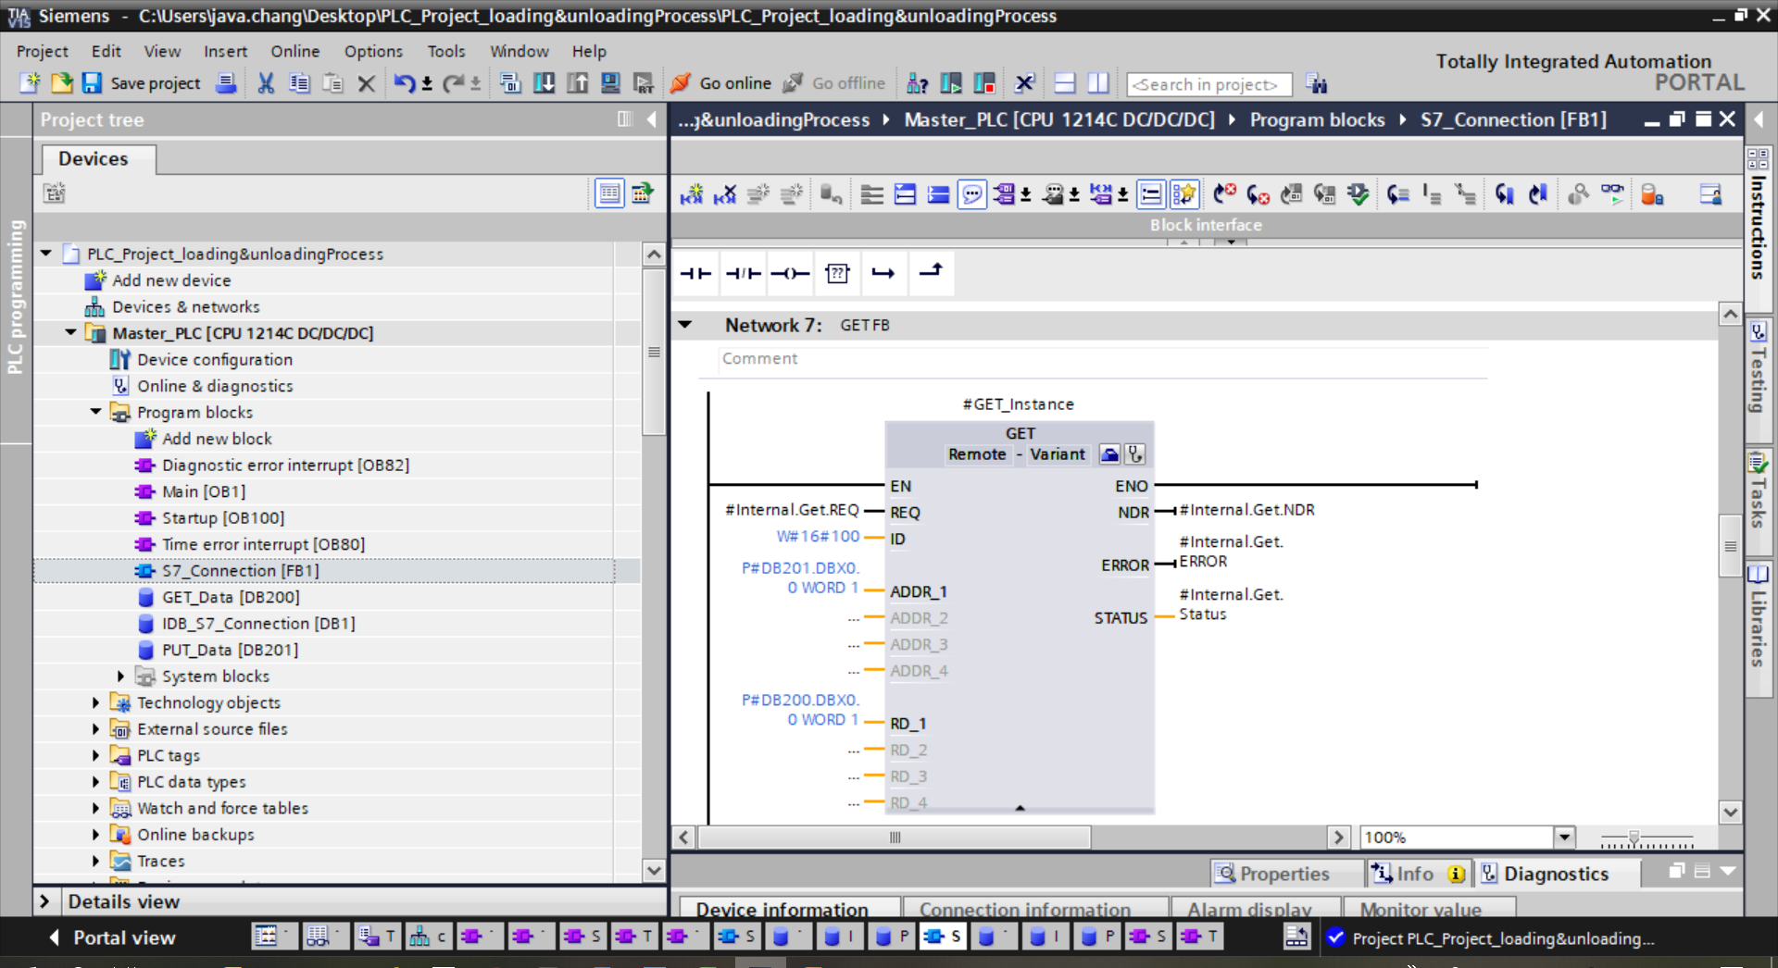Screen dimensions: 1778x968
Task: Click the Start simulation icon
Action: 610,83
